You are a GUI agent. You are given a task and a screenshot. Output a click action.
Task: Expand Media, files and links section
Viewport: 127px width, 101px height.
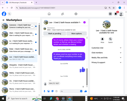tap(106, 58)
